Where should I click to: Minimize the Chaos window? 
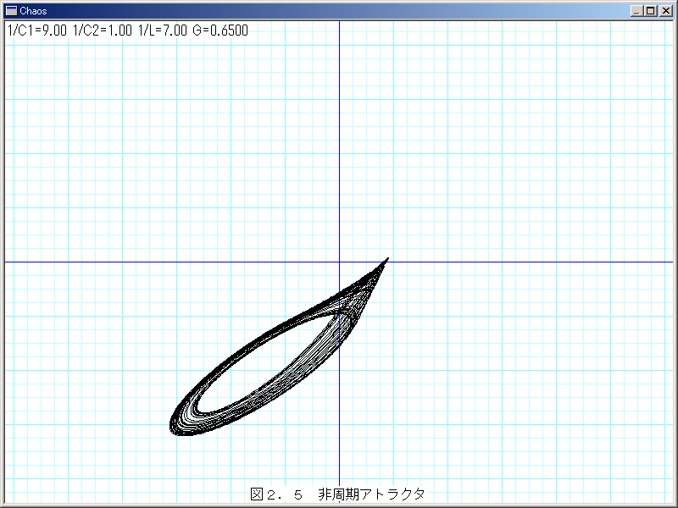pos(636,11)
